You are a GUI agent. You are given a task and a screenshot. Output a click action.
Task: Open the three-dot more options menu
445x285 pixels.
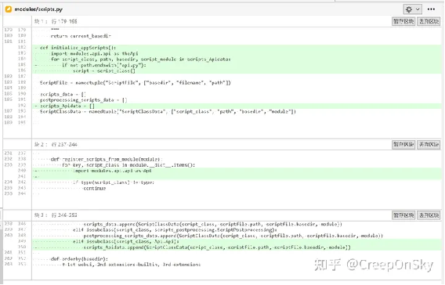click(x=431, y=9)
